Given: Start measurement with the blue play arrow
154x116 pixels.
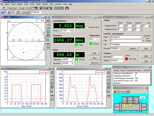Looking at the screenshot, I should pyautogui.click(x=4, y=8).
